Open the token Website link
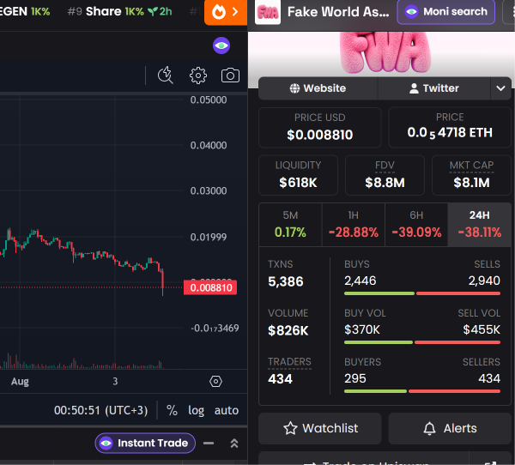This screenshot has width=515, height=465. [x=318, y=88]
